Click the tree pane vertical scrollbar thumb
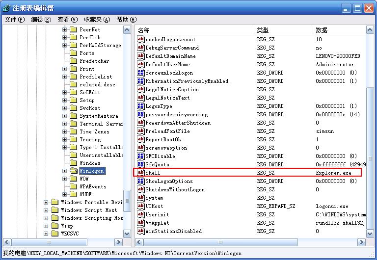 point(127,201)
